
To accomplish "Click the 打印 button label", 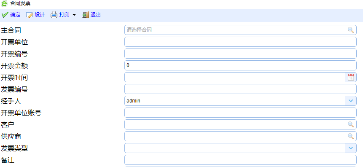I will tap(64, 15).
